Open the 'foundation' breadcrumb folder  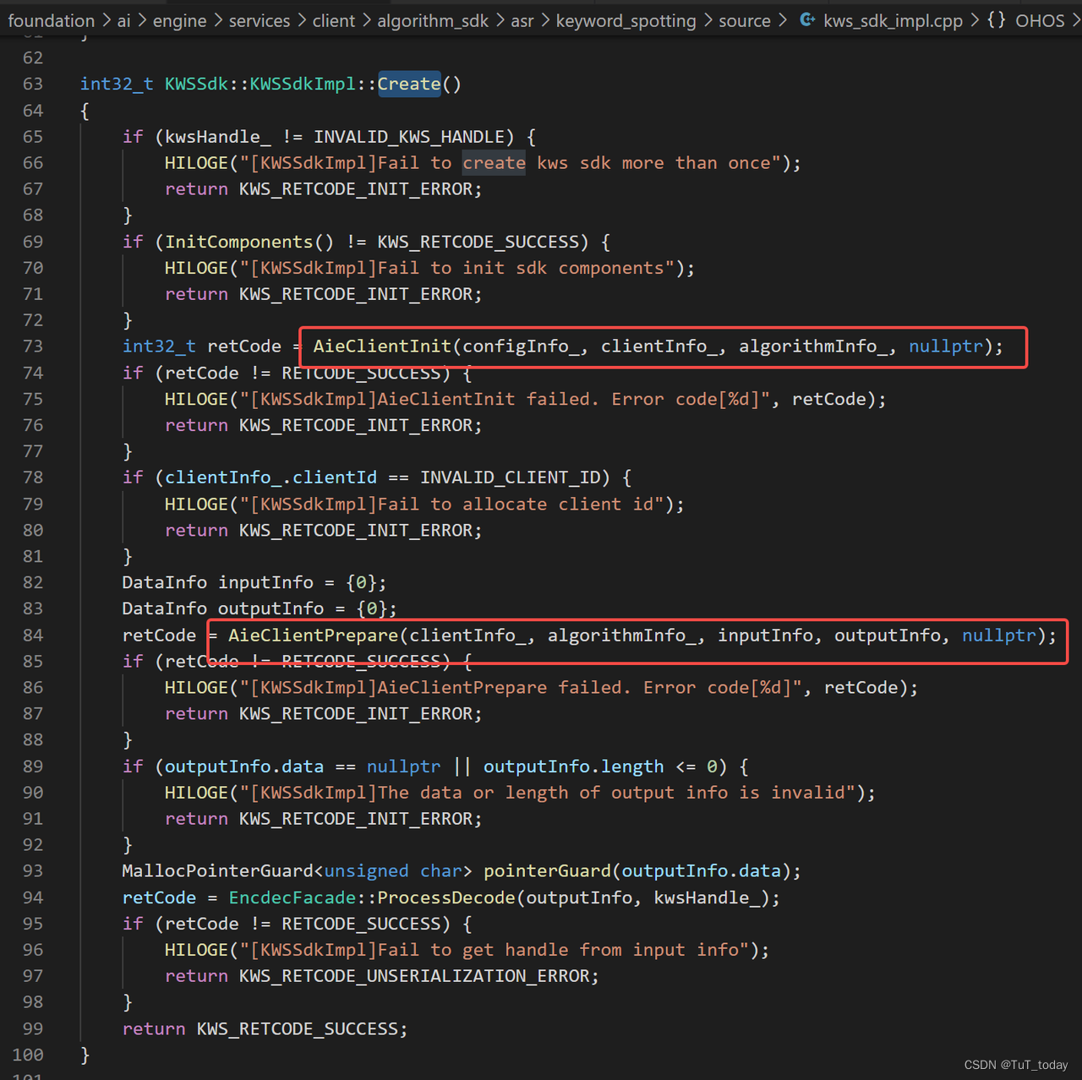click(52, 20)
